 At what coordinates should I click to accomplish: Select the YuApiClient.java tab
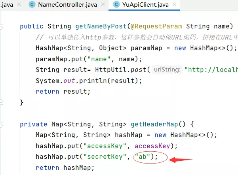(x=145, y=4)
